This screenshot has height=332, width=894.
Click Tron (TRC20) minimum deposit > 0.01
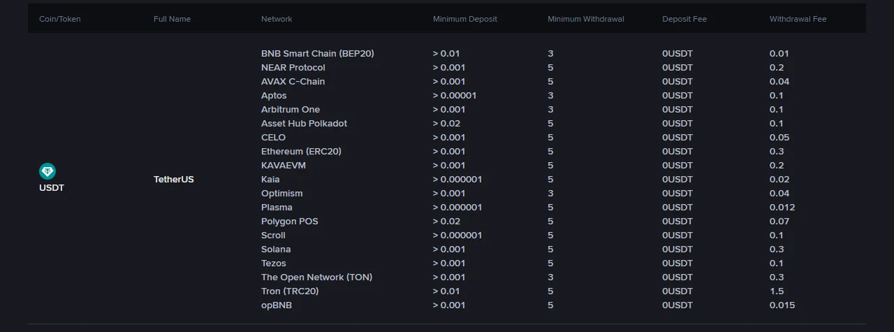pos(446,291)
